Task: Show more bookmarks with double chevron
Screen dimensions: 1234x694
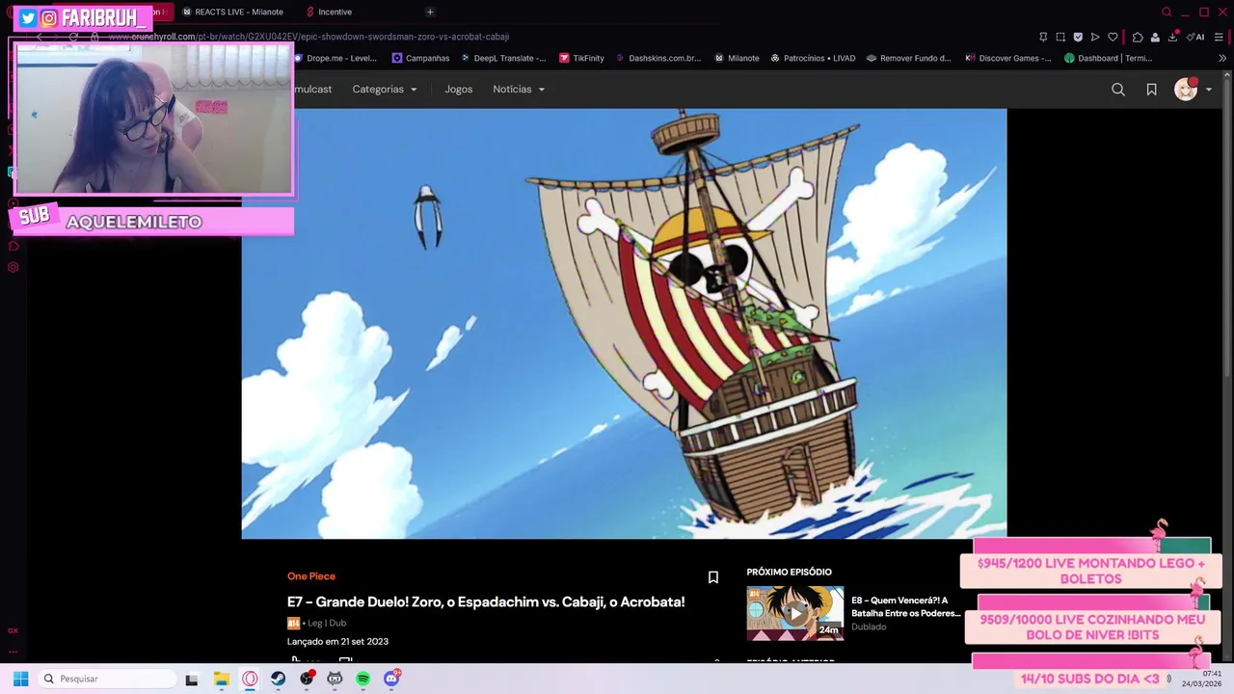Action: coord(1222,58)
